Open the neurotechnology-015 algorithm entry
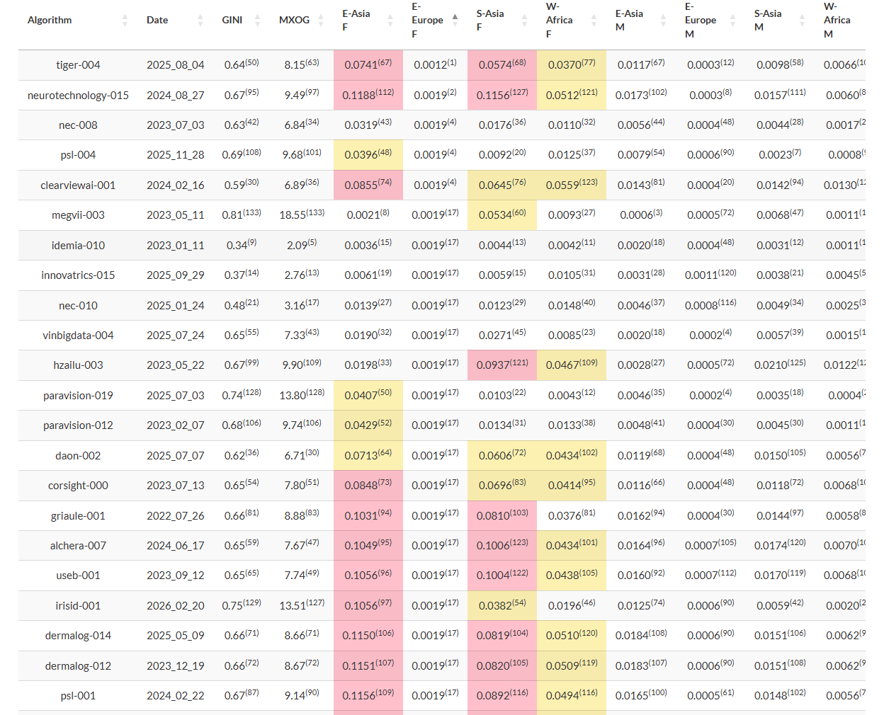 coord(78,96)
